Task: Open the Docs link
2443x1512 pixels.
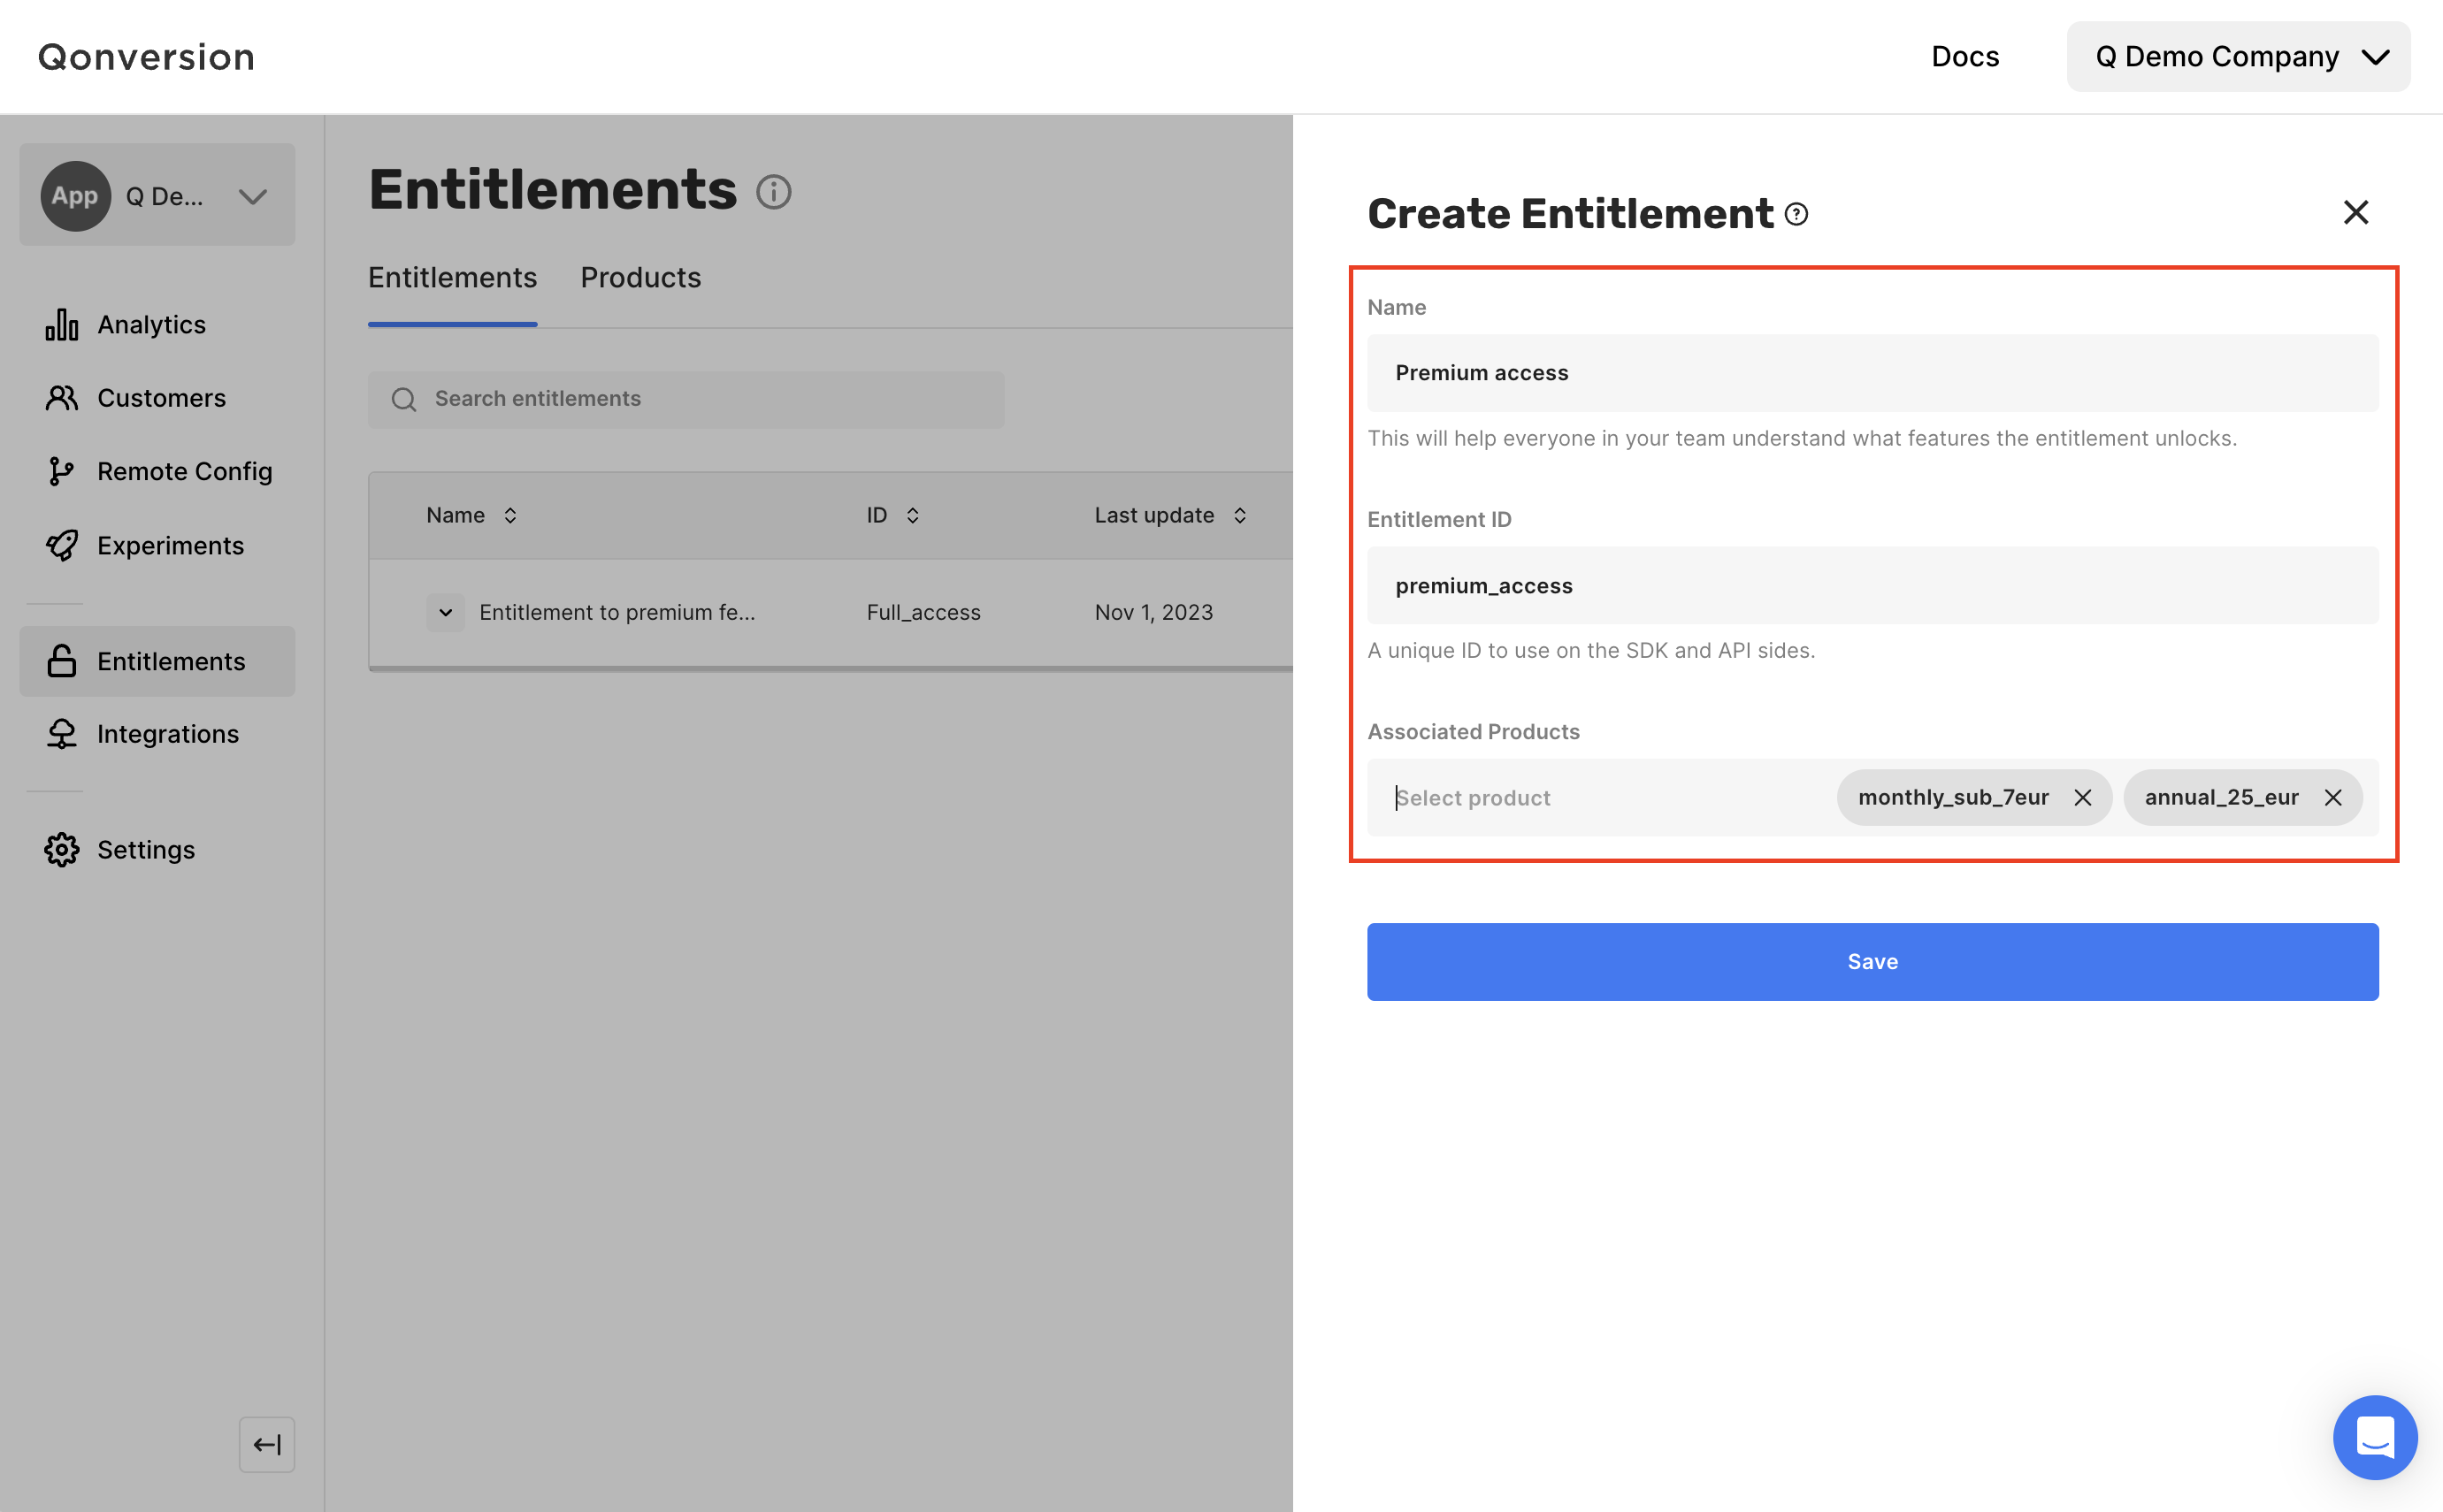Action: (x=1964, y=57)
